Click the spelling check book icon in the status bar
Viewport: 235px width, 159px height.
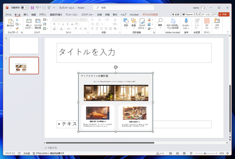tap(19, 153)
